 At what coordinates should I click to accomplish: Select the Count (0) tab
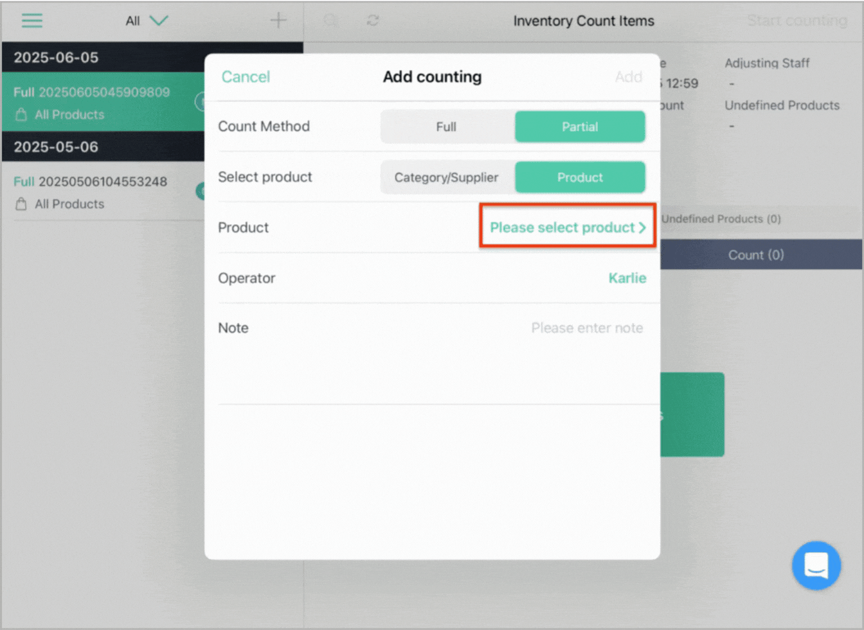pos(755,255)
